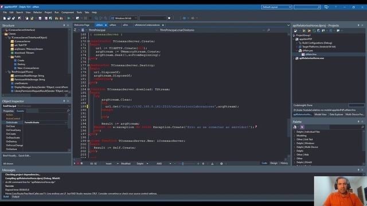Collapse the code fold at line 199
The width and height of the screenshot is (367, 206).
tap(88, 141)
